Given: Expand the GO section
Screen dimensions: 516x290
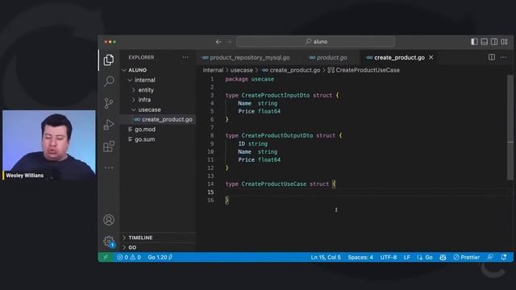Looking at the screenshot, I should point(159,247).
